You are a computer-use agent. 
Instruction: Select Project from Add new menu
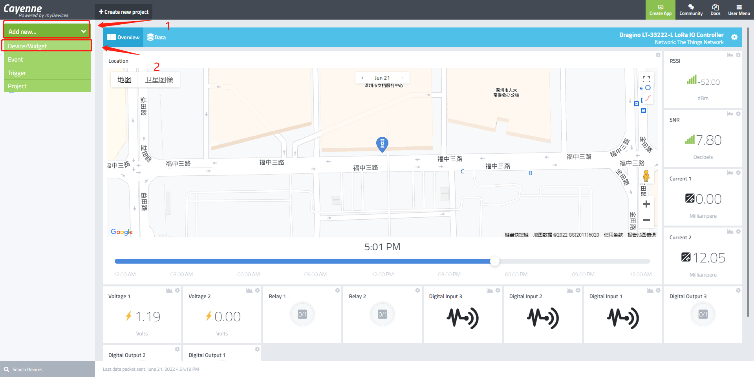pos(47,86)
